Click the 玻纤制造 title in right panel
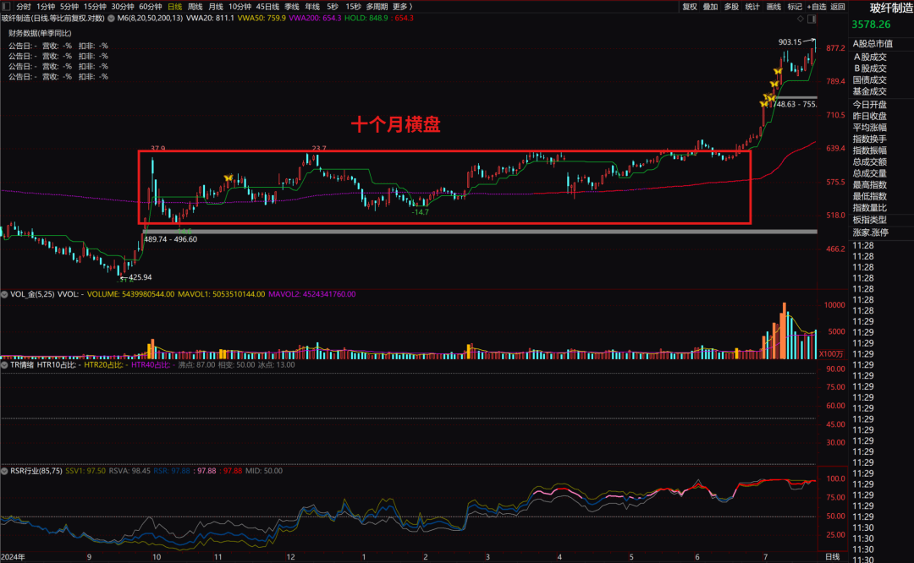Image resolution: width=914 pixels, height=563 pixels. tap(890, 8)
